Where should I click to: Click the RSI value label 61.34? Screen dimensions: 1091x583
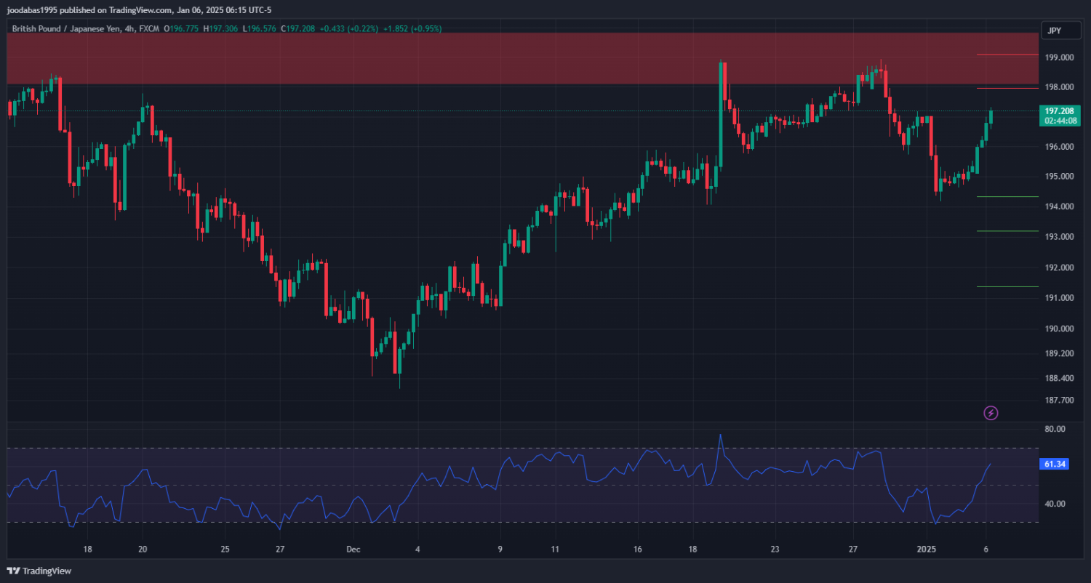(1055, 464)
